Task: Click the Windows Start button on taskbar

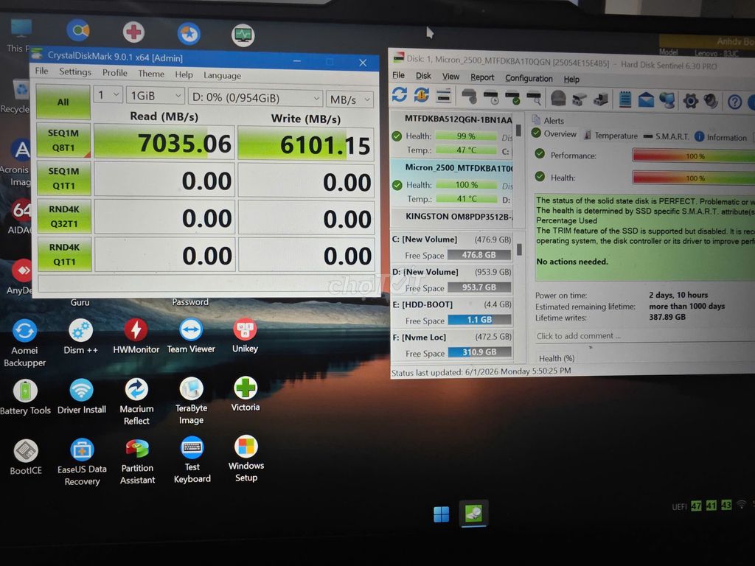Action: tap(441, 514)
